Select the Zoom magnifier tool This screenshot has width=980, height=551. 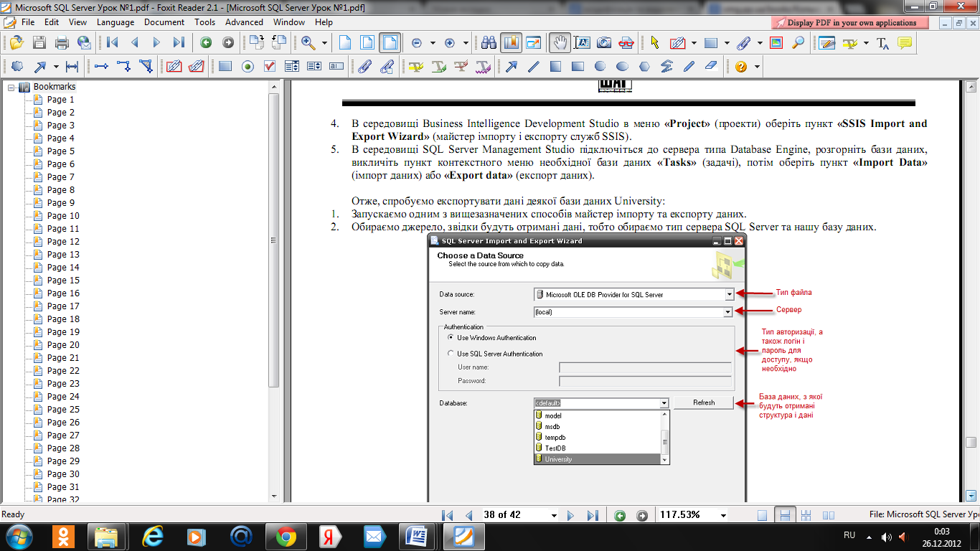click(x=309, y=42)
